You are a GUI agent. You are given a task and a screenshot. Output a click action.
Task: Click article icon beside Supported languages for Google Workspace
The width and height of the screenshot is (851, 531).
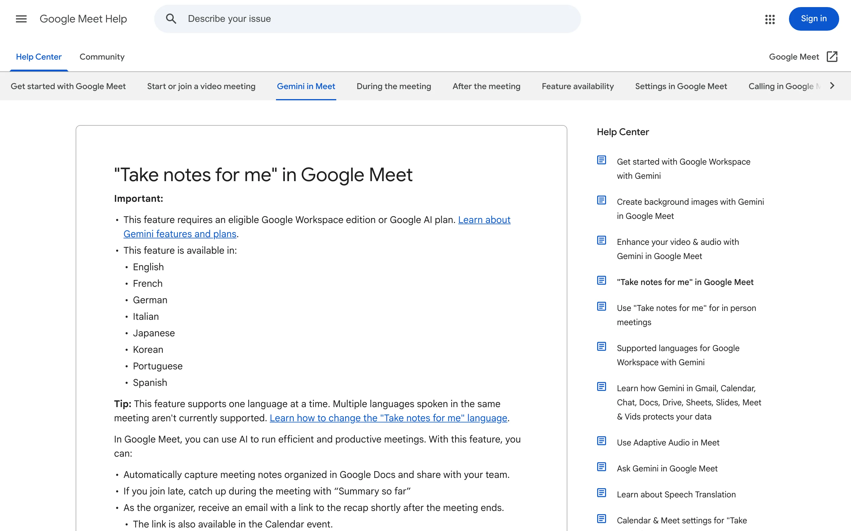coord(601,346)
